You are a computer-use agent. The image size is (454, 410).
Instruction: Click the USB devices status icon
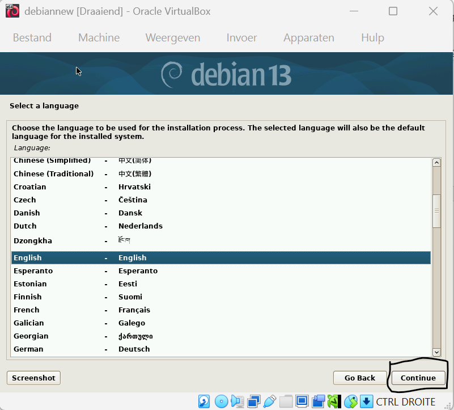coord(270,401)
